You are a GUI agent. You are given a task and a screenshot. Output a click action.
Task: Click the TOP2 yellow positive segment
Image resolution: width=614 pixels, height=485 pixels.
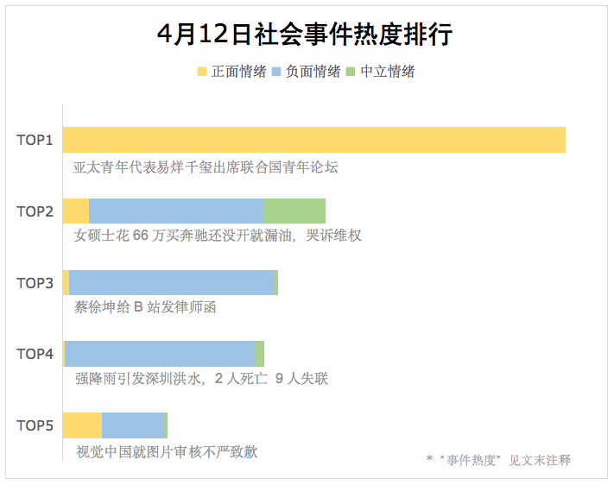tap(76, 211)
